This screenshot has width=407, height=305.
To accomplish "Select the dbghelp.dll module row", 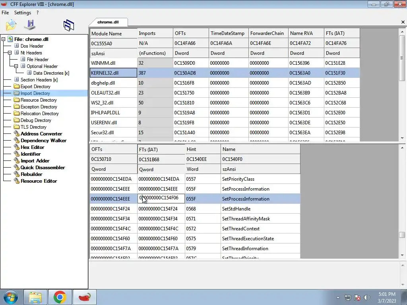I will click(x=225, y=83).
